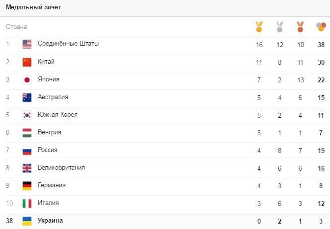Click the Страна column header

pos(16,26)
